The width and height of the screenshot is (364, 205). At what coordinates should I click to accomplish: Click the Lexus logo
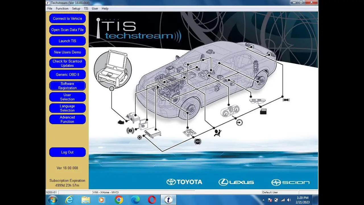(x=236, y=182)
